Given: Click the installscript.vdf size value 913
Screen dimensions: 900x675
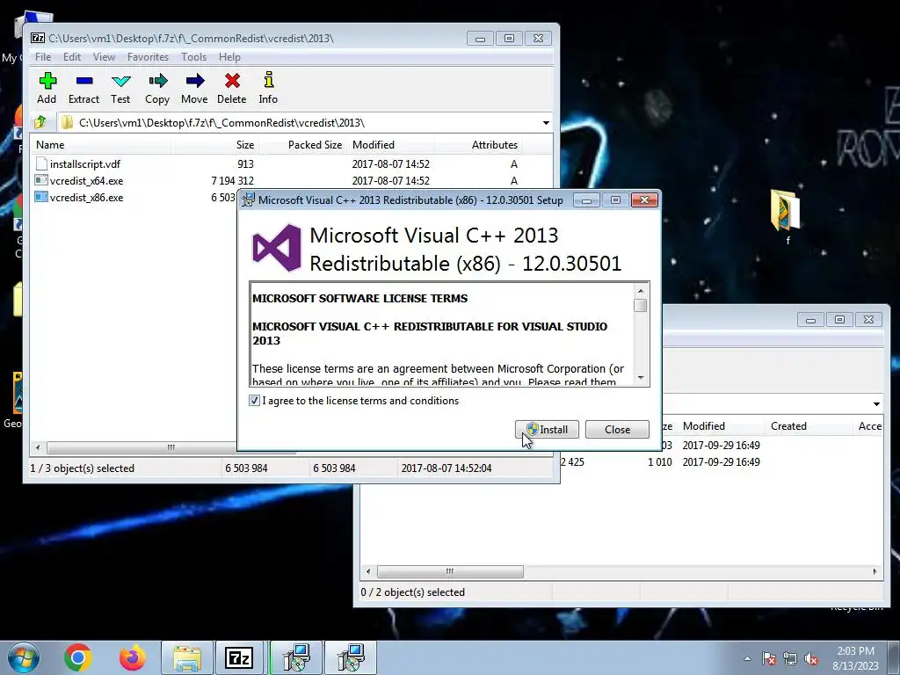Looking at the screenshot, I should [245, 163].
